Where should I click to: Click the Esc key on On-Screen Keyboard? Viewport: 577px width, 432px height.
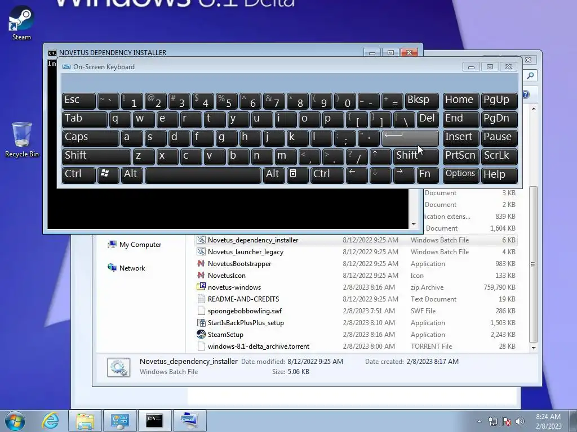79,101
